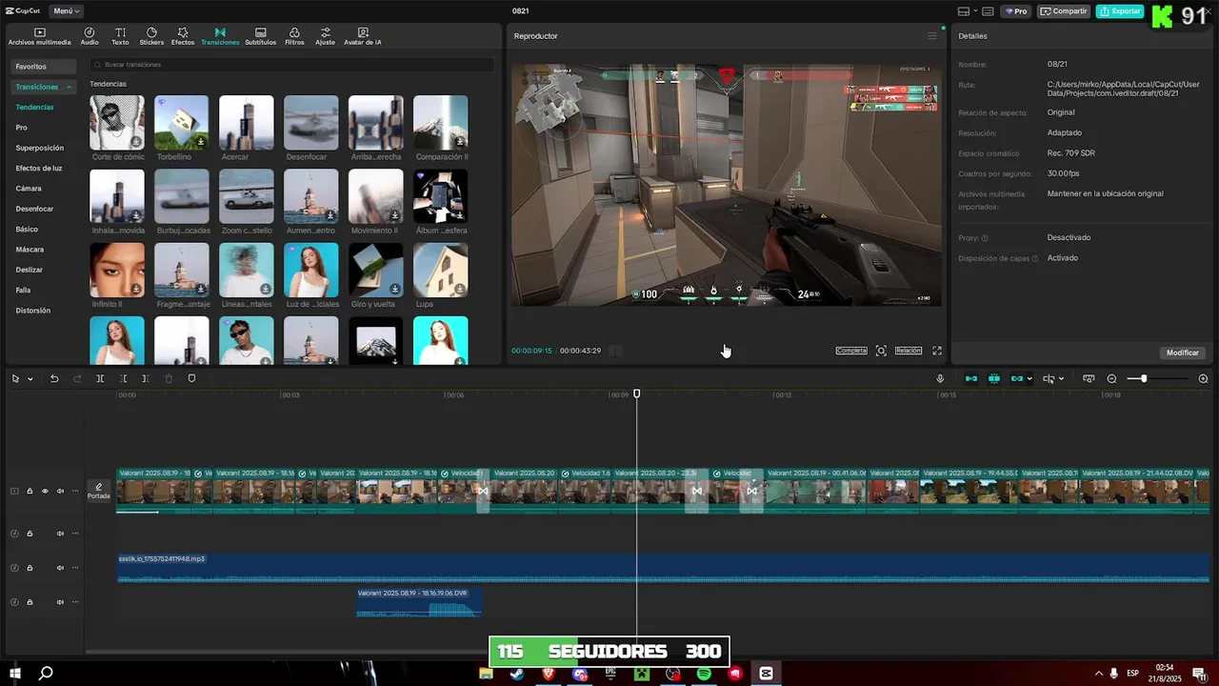Open the Avatar de IA tab

point(363,36)
